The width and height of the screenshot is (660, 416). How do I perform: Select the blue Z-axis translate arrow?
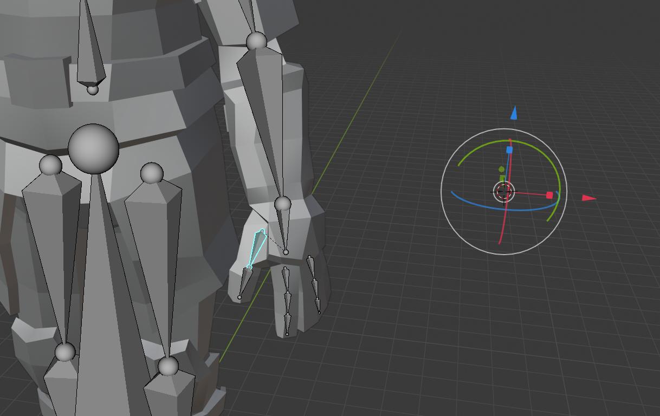tap(514, 113)
